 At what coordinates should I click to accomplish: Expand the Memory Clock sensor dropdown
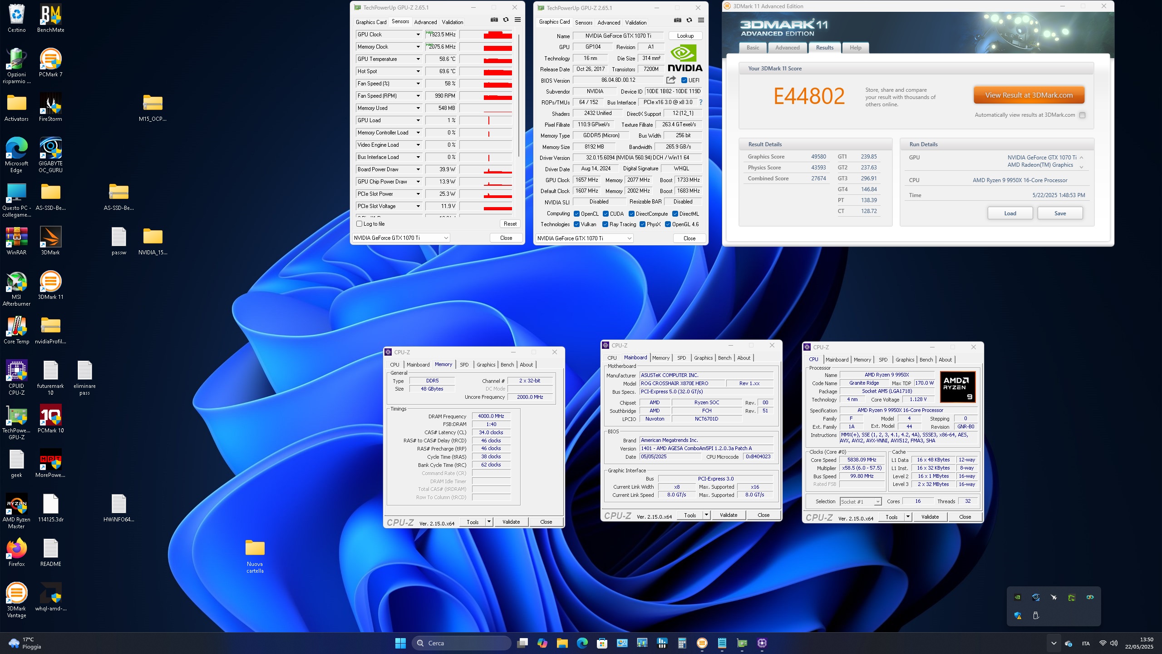[418, 47]
